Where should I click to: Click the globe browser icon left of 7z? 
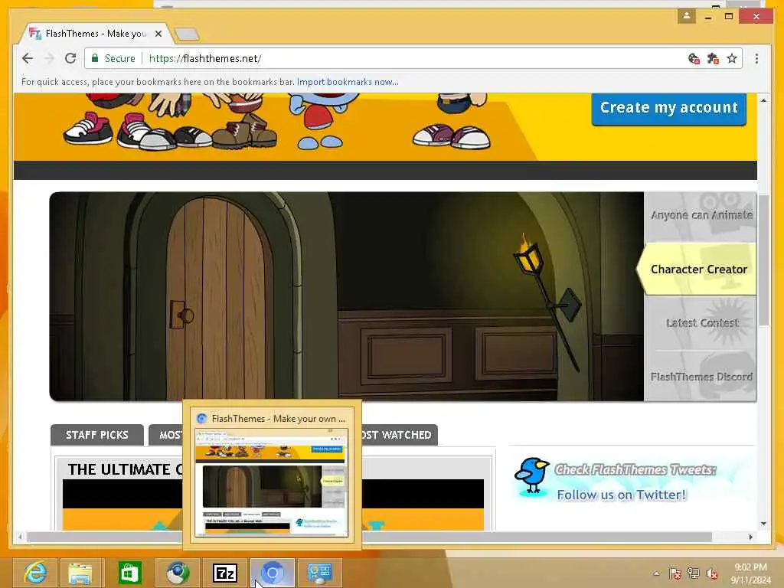[x=178, y=573]
